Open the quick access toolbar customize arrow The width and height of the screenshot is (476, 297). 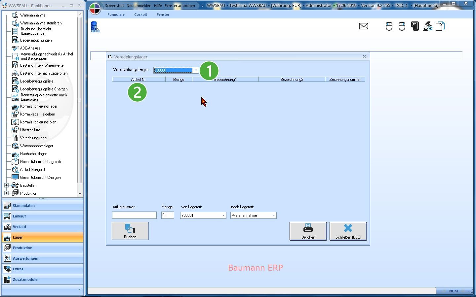(x=202, y=6)
